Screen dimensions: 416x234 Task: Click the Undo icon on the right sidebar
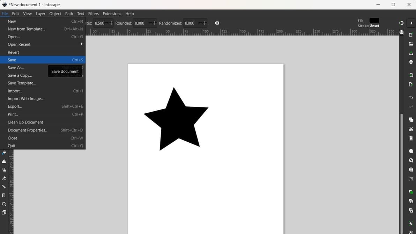point(411,98)
